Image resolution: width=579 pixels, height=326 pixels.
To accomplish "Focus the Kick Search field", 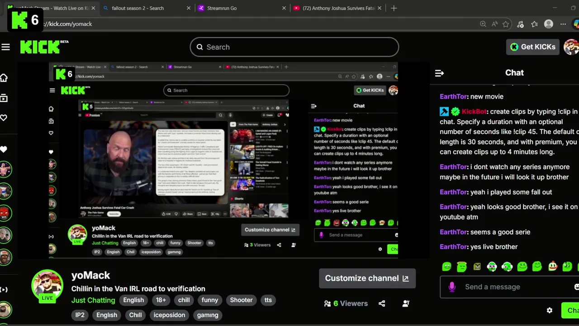I will 294,47.
